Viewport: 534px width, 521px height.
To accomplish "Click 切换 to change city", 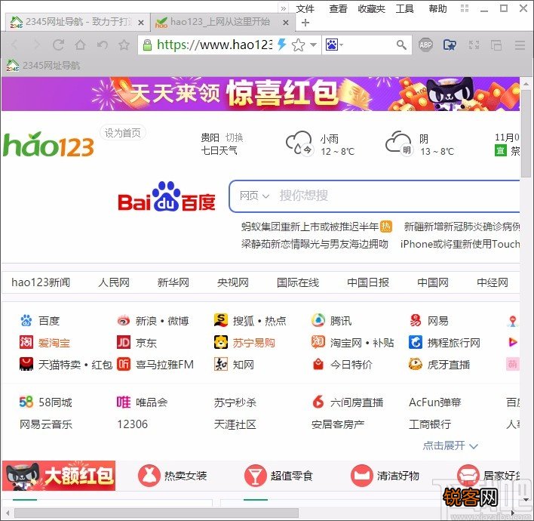I will coord(234,137).
